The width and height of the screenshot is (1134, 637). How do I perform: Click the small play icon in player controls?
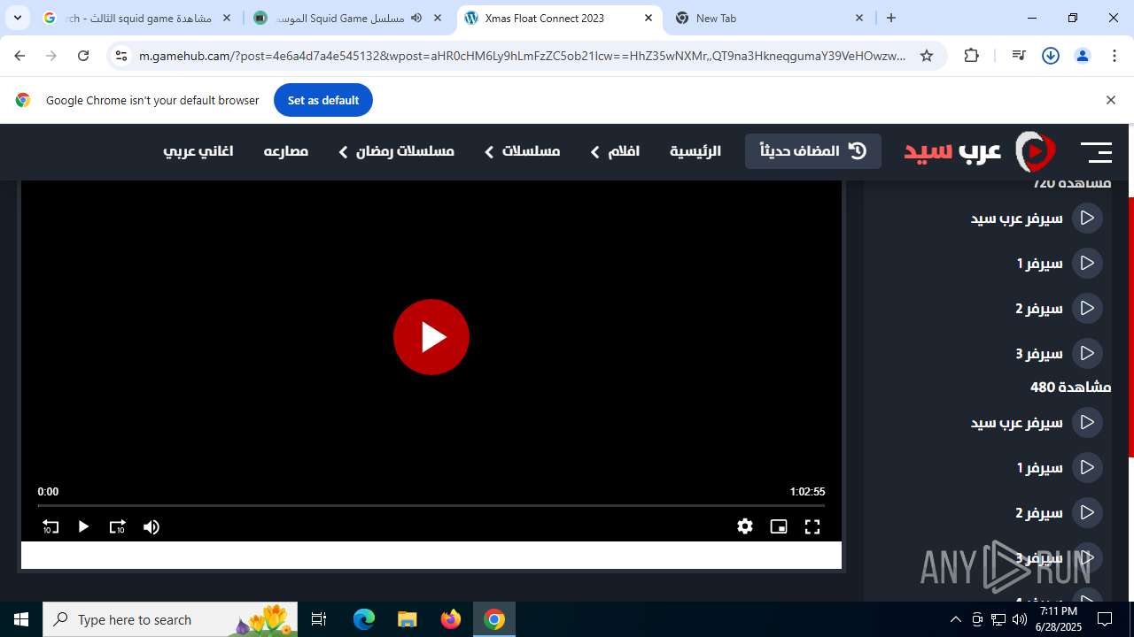pos(83,526)
